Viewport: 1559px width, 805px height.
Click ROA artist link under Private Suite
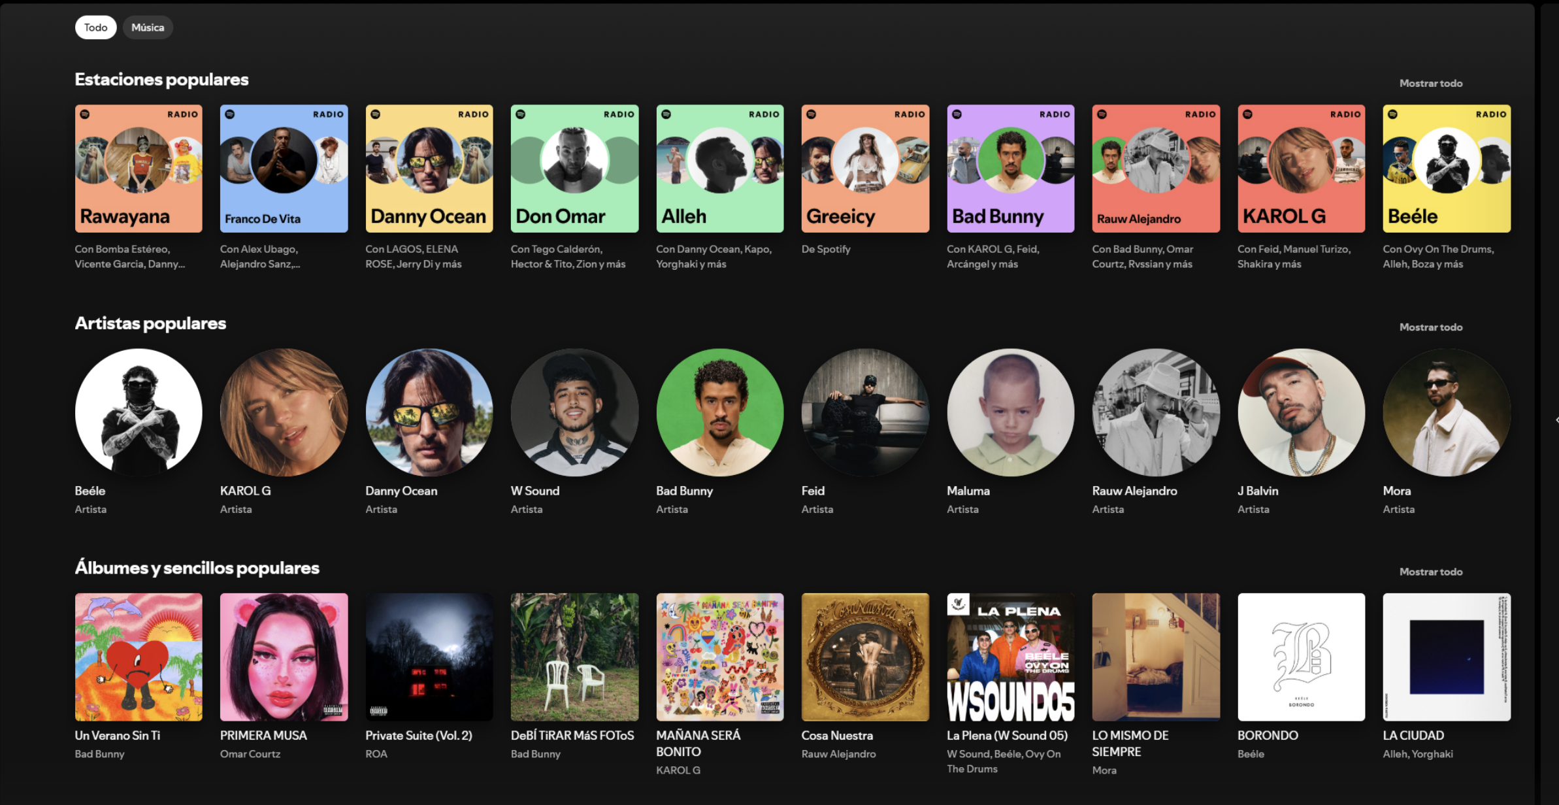(376, 754)
